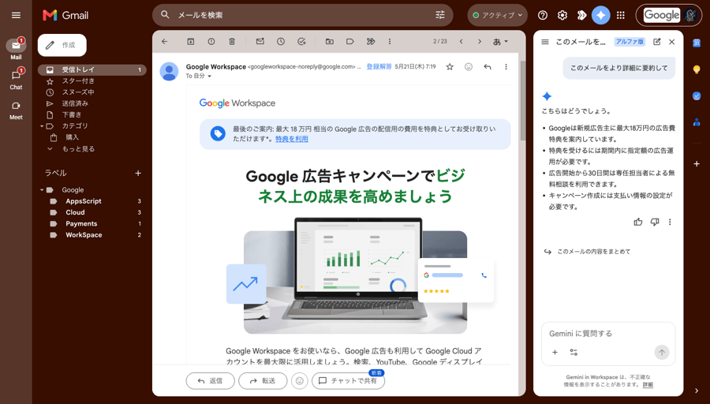Collapse the カテゴリ section
The image size is (710, 404).
[x=42, y=126]
